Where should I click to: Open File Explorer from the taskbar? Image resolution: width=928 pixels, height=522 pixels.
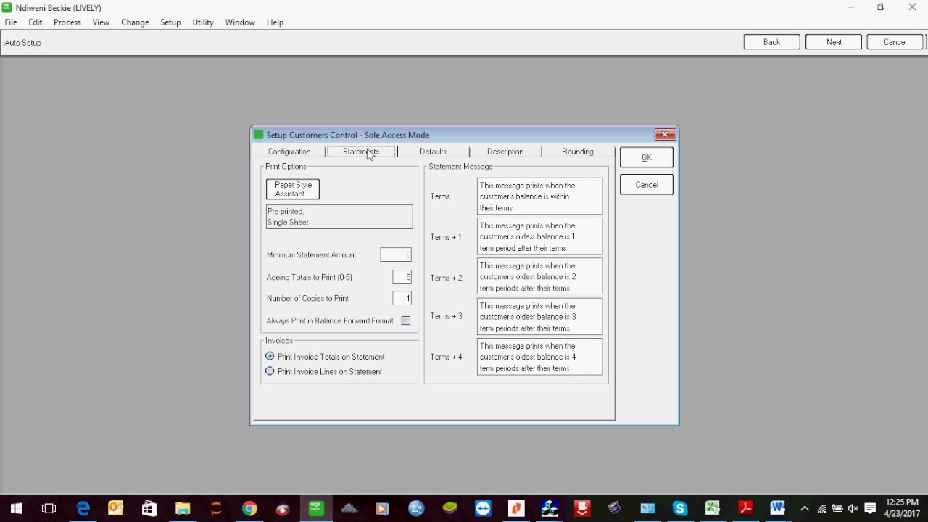pyautogui.click(x=182, y=509)
